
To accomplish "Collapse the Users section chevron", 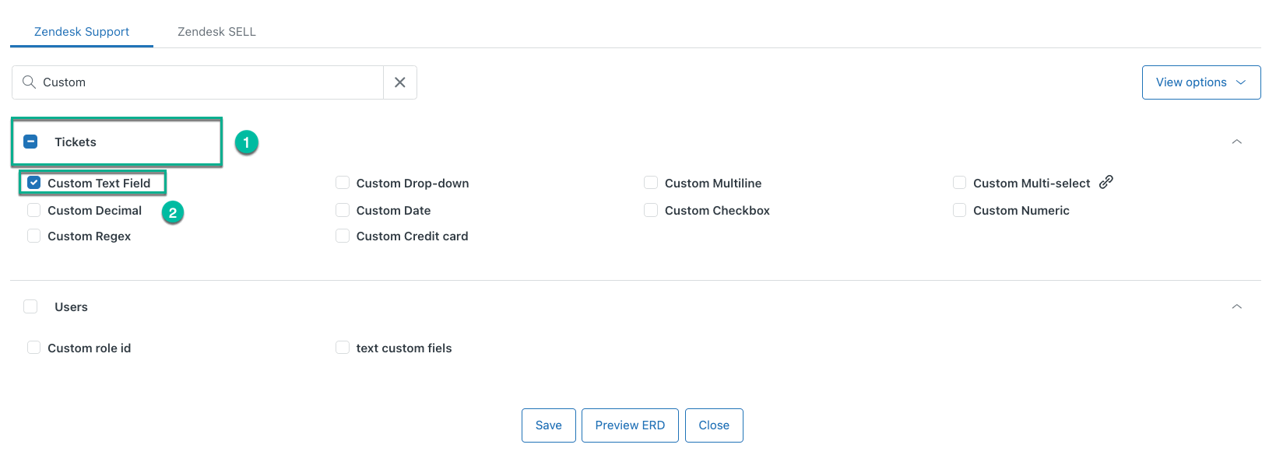I will [1236, 306].
